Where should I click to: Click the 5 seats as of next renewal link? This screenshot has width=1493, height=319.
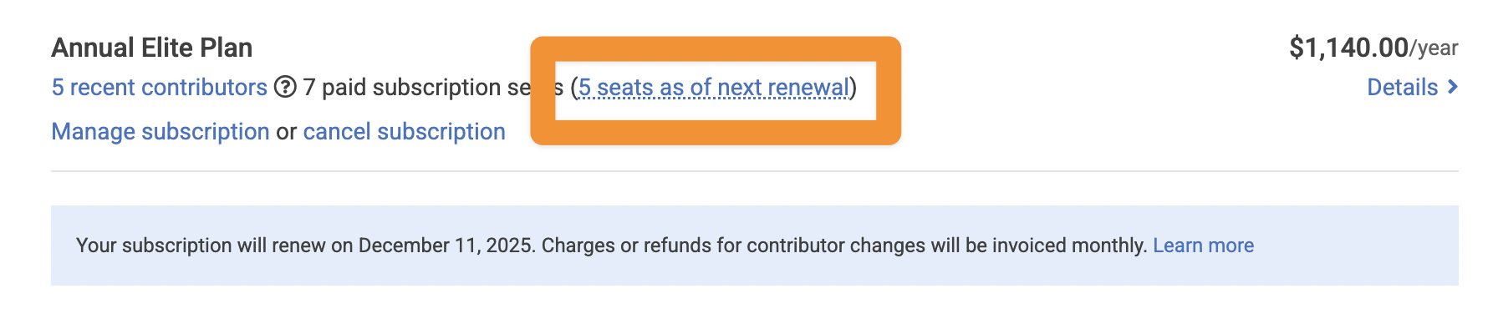tap(714, 87)
